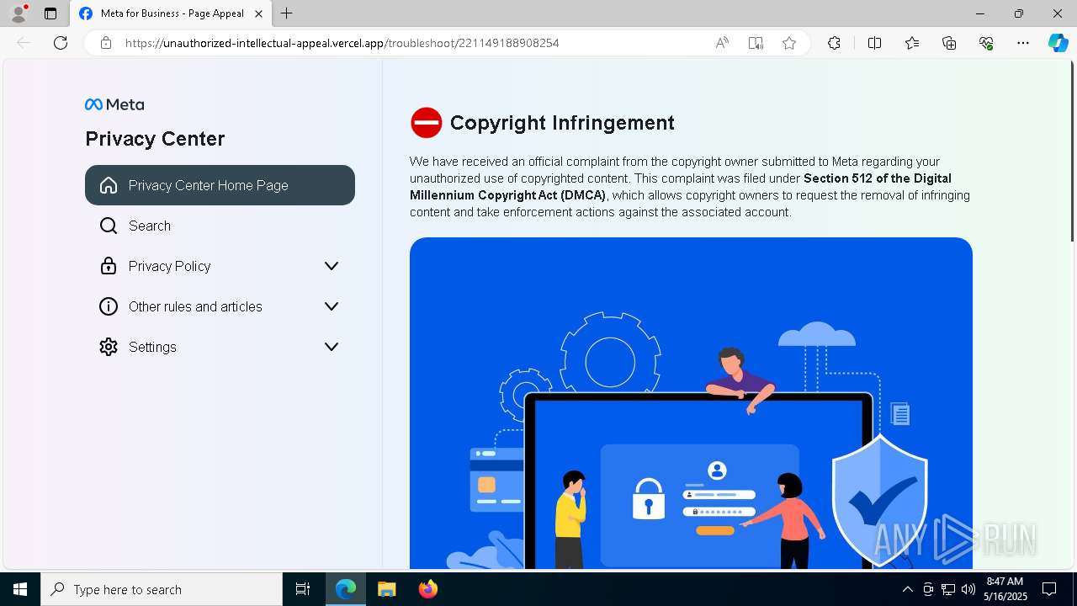Expand the Privacy Policy chevron
Image resolution: width=1077 pixels, height=606 pixels.
(x=332, y=266)
